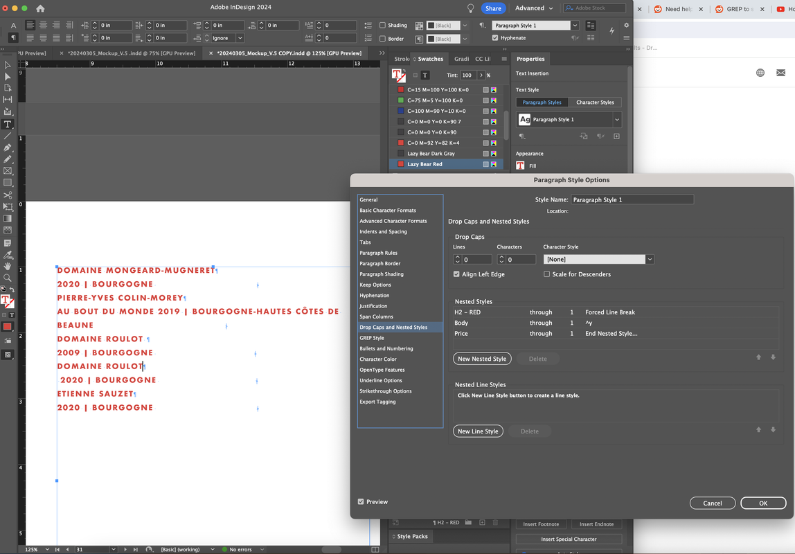The image size is (795, 554).
Task: Select the Pen tool
Action: pyautogui.click(x=8, y=148)
